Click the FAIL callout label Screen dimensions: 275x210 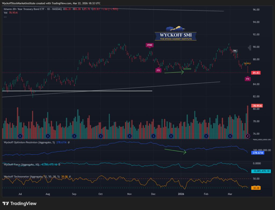click(x=235, y=50)
